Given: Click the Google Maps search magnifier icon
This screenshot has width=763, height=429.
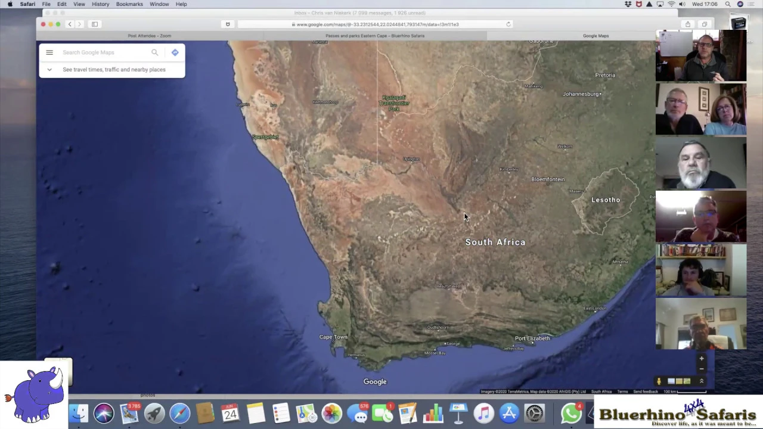Looking at the screenshot, I should click(155, 52).
